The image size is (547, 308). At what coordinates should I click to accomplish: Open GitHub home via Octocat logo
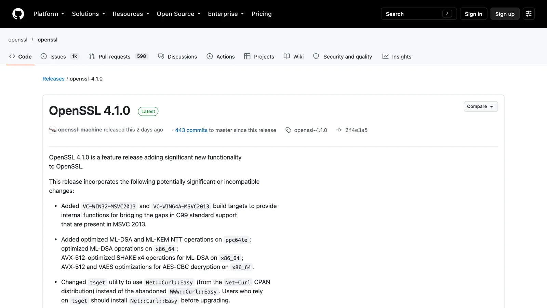tap(18, 14)
